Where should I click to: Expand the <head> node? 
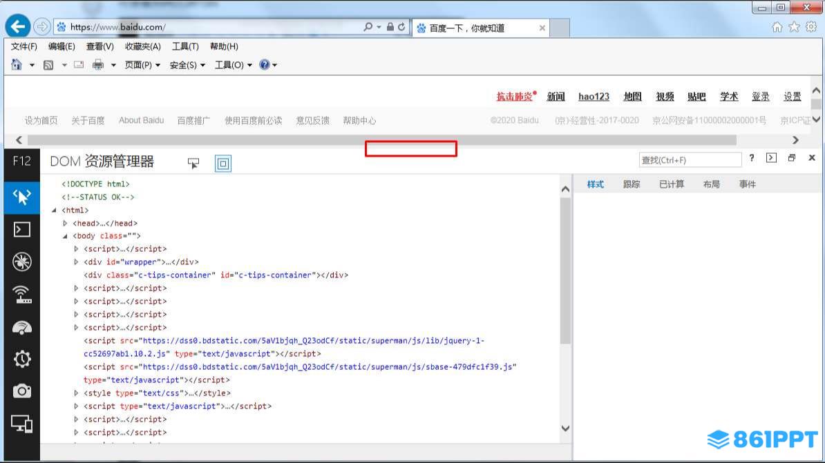point(65,224)
